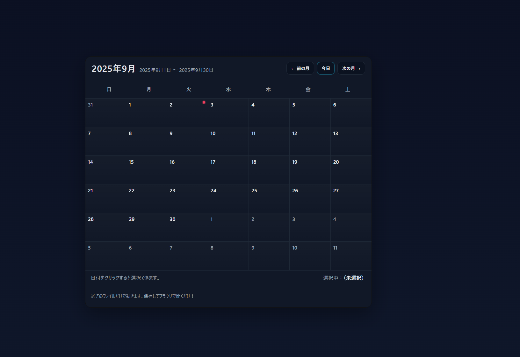Select date 20 in Saturday column
The width and height of the screenshot is (520, 357).
point(351,170)
